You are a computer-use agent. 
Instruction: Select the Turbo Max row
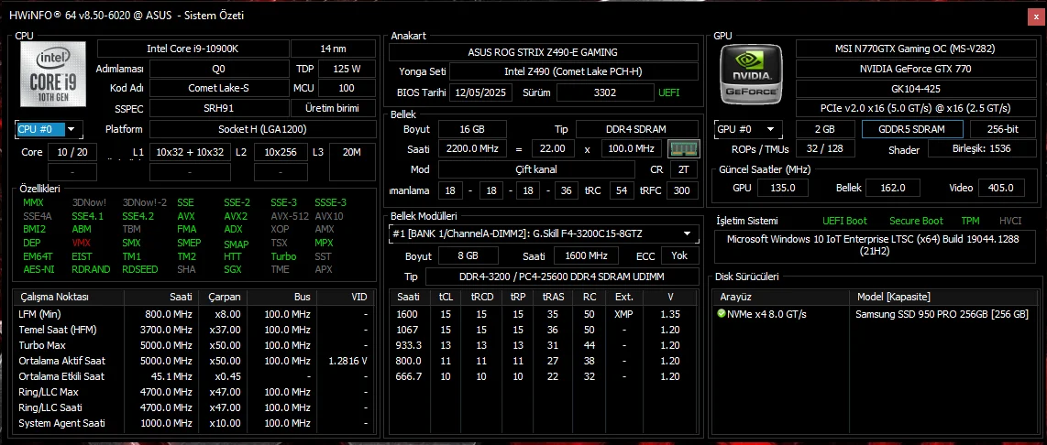[194, 345]
